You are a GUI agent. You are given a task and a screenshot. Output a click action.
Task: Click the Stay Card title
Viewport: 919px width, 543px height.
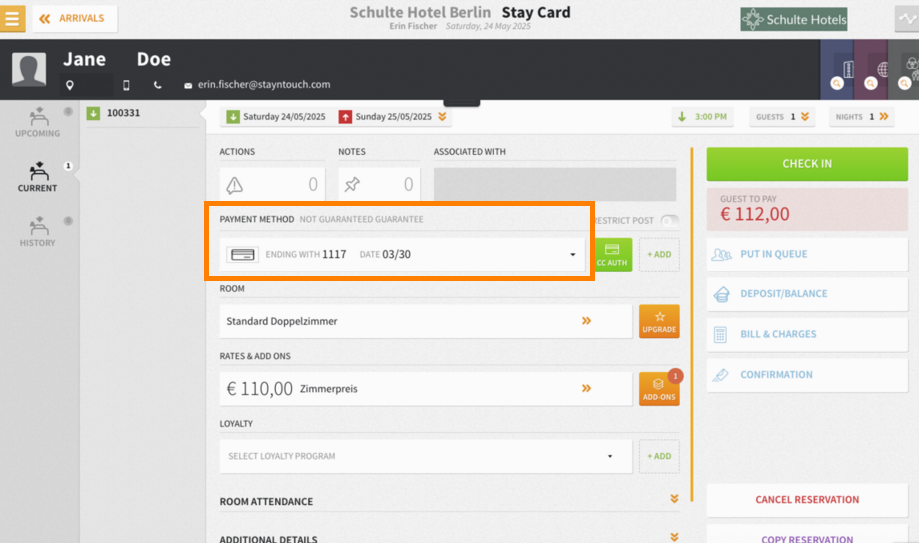[536, 12]
